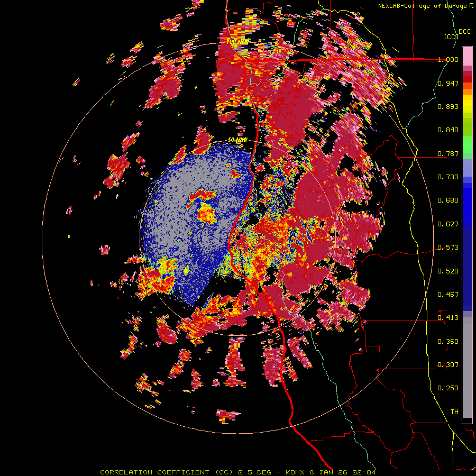Click the DCC label above the color bar
The width and height of the screenshot is (476, 476).
click(464, 32)
